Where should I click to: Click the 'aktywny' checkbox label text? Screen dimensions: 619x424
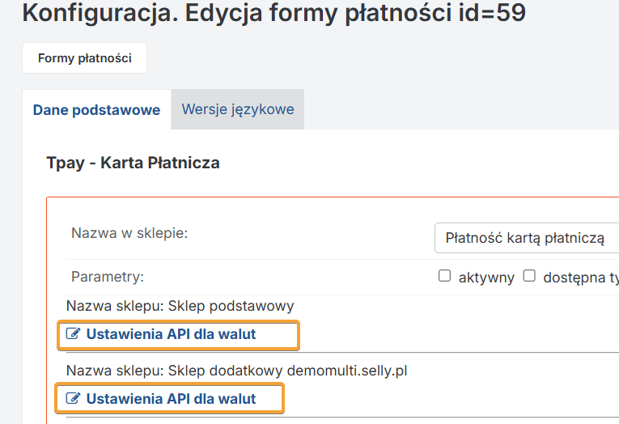click(486, 278)
